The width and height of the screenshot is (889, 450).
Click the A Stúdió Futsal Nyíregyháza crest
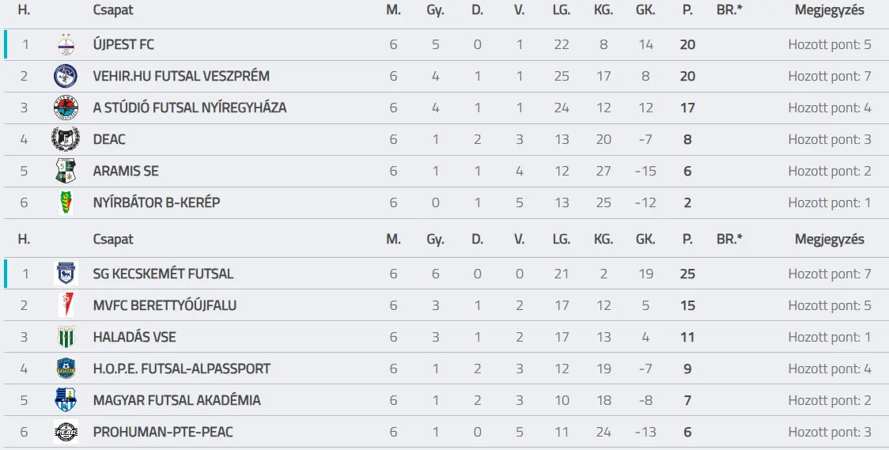pyautogui.click(x=66, y=108)
